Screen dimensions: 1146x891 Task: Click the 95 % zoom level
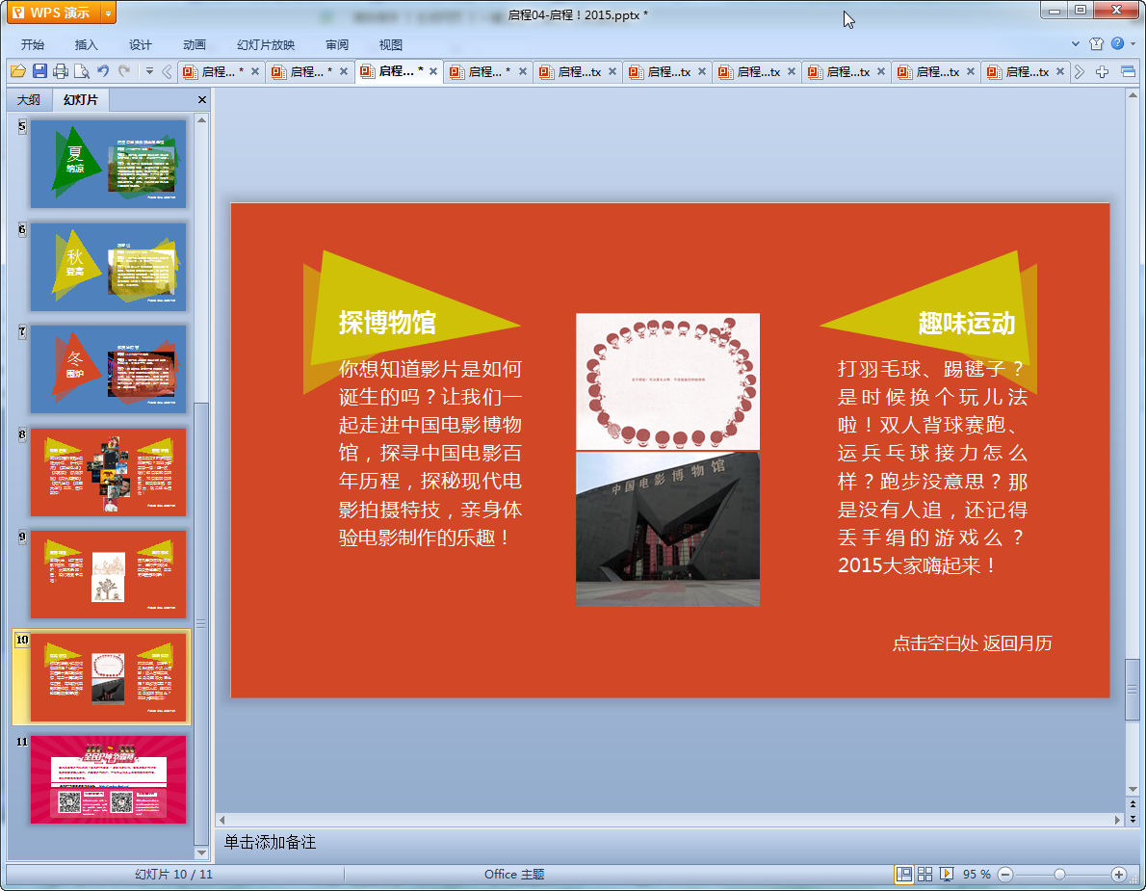click(977, 875)
